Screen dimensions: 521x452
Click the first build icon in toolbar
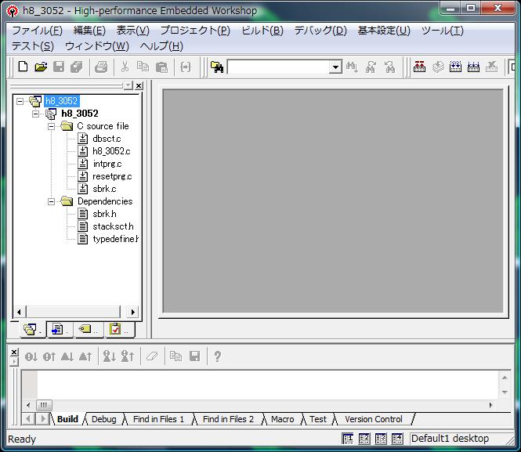point(420,67)
